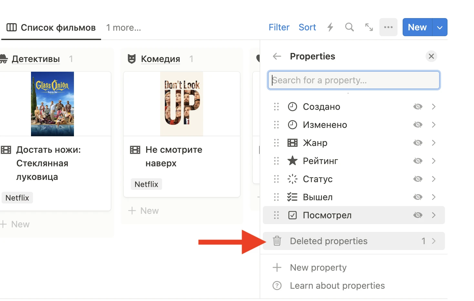Image resolution: width=474 pixels, height=301 pixels.
Task: Select the Список фильмов view tab
Action: [x=51, y=28]
